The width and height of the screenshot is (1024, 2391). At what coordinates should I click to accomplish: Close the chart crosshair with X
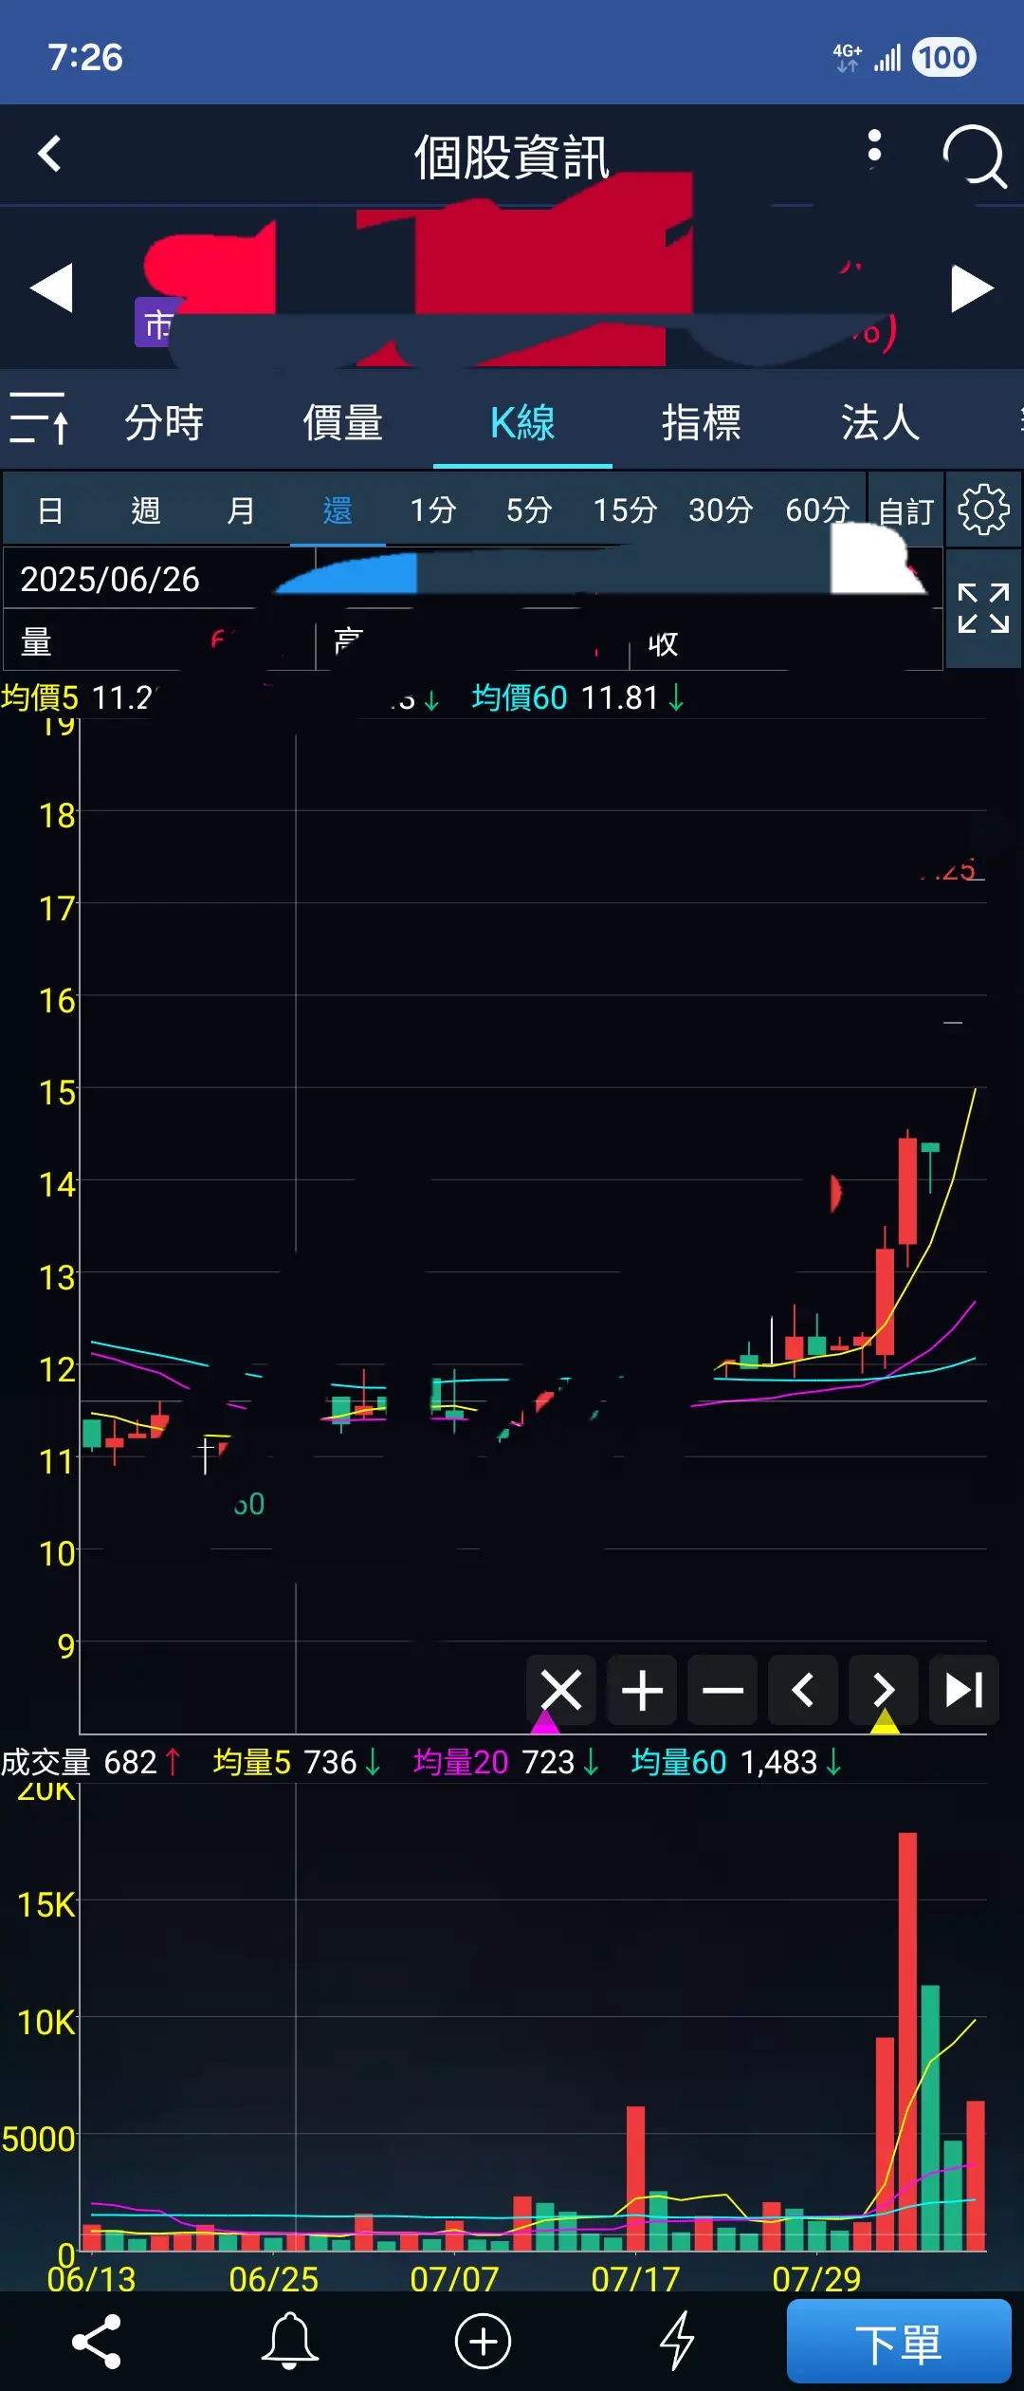point(561,1691)
